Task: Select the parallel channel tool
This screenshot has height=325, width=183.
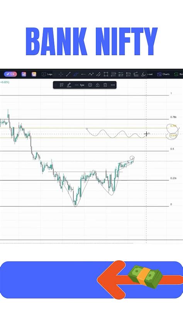Action: [x=98, y=74]
